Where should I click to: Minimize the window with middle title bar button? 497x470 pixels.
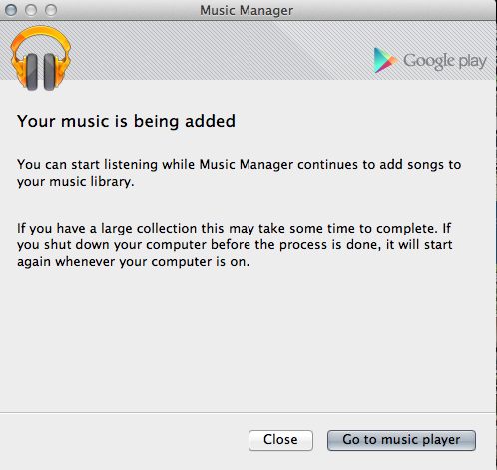click(31, 10)
